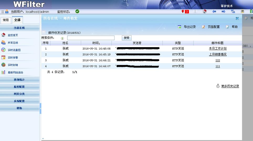Click the back arrow in top toolbar
This screenshot has height=141, width=253.
click(214, 12)
